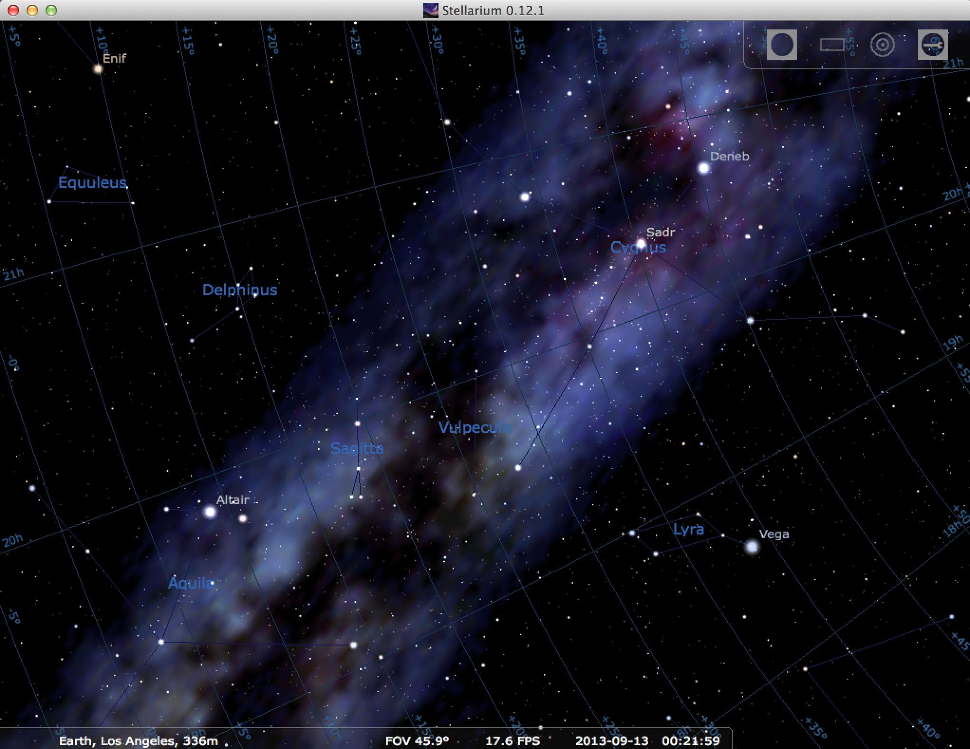This screenshot has width=970, height=749.
Task: Click the Sagitta constellation label
Action: (x=357, y=448)
